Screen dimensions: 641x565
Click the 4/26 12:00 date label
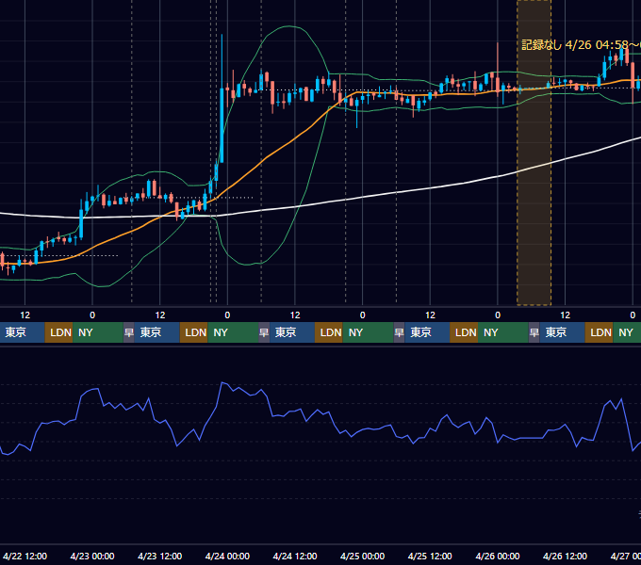pos(565,556)
